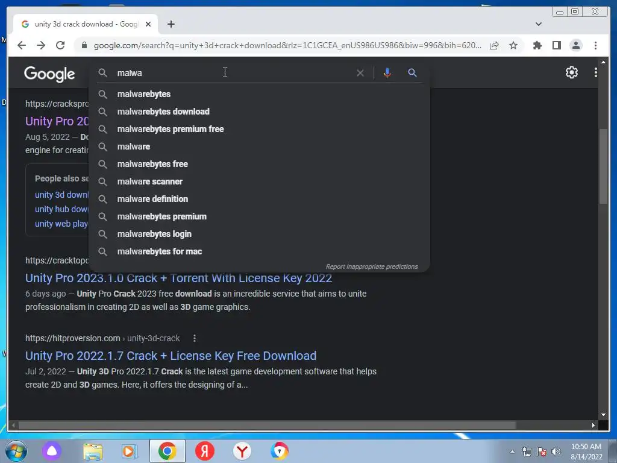The height and width of the screenshot is (463, 617).
Task: Choose malwarebytes premium free suggestion
Action: (260, 129)
